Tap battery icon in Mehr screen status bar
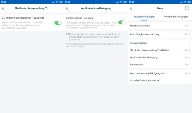The image size is (192, 113). tap(189, 2)
